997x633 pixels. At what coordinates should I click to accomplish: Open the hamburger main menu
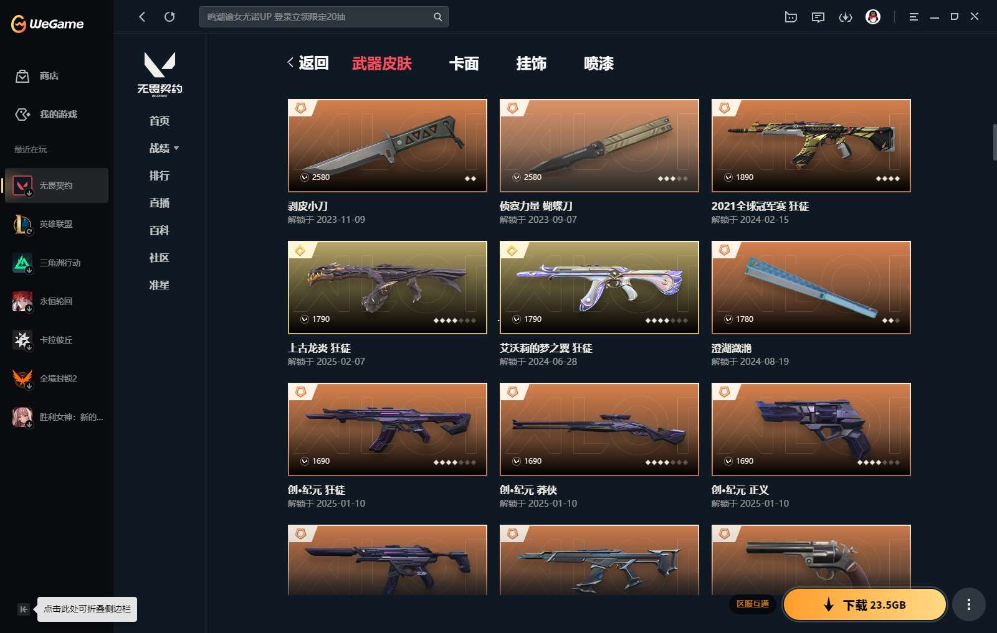914,17
